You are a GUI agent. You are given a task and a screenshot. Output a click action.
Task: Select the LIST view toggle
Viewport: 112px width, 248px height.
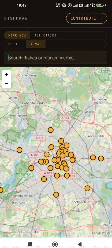coord(15,44)
